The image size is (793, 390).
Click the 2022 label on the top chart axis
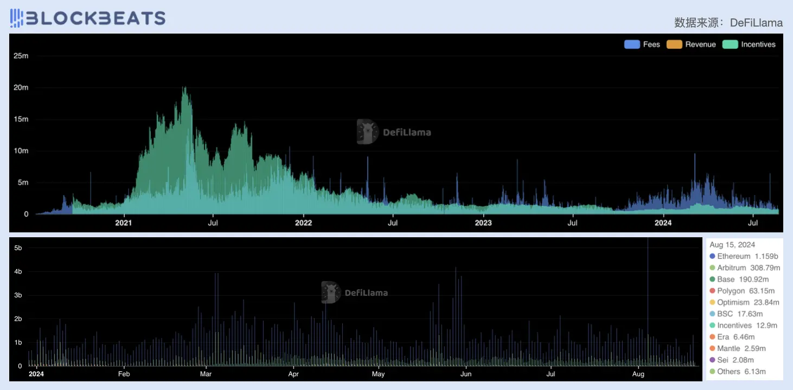click(303, 223)
